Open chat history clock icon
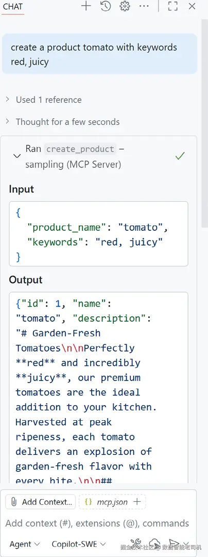 tap(106, 6)
